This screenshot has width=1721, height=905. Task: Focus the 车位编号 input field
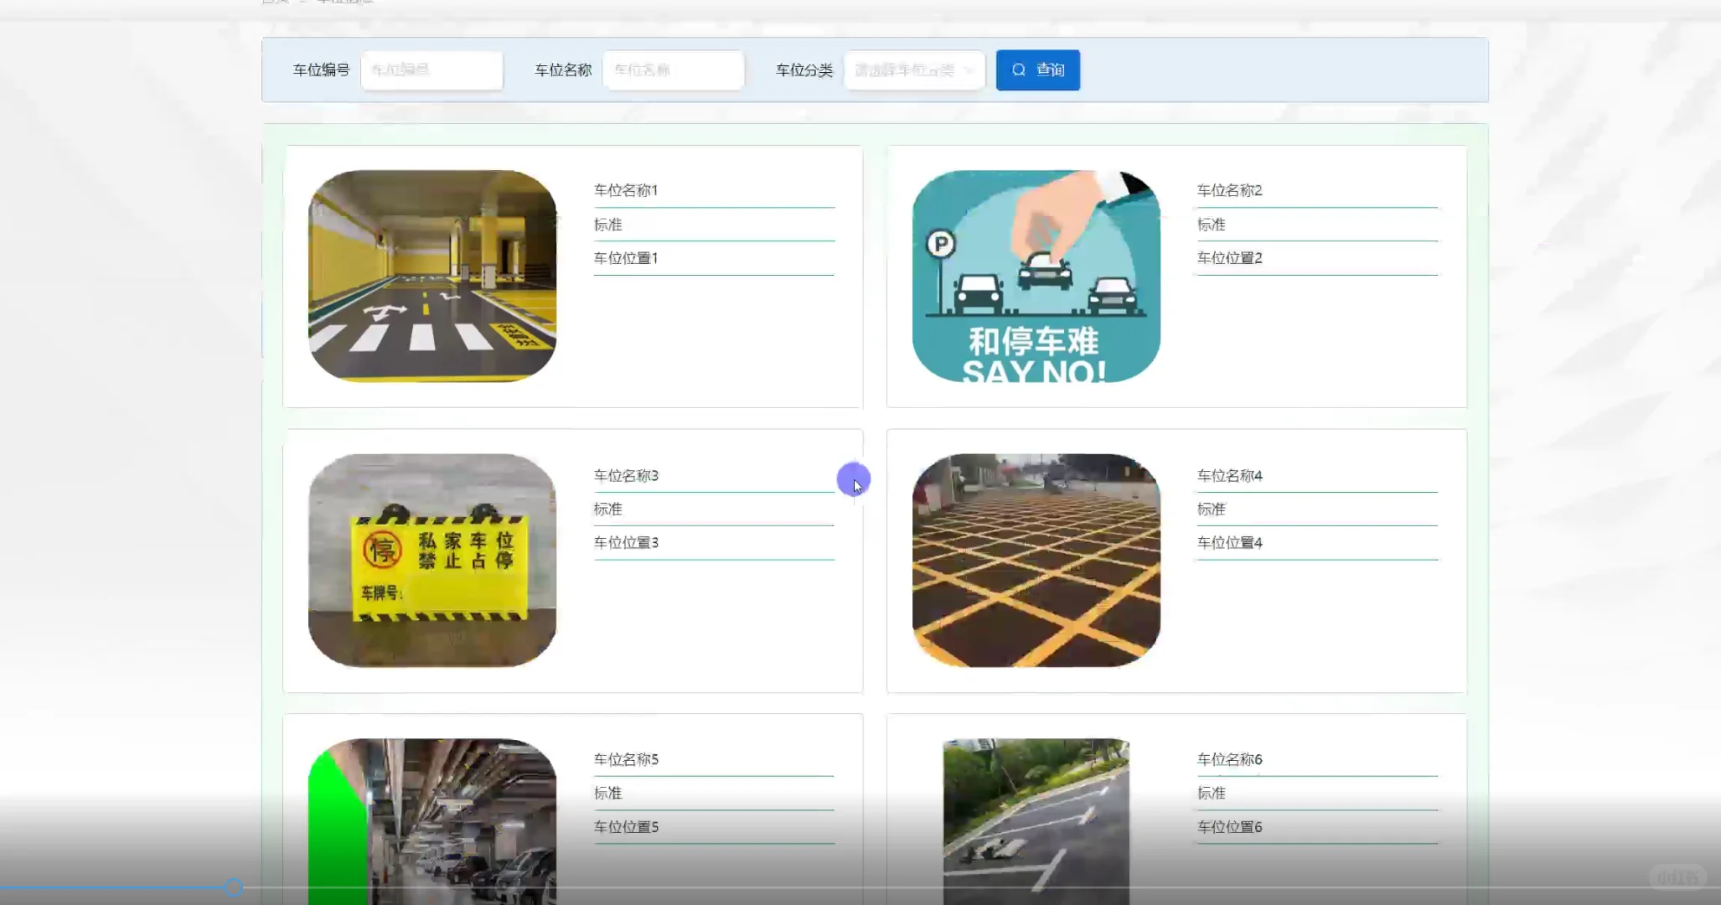click(432, 70)
